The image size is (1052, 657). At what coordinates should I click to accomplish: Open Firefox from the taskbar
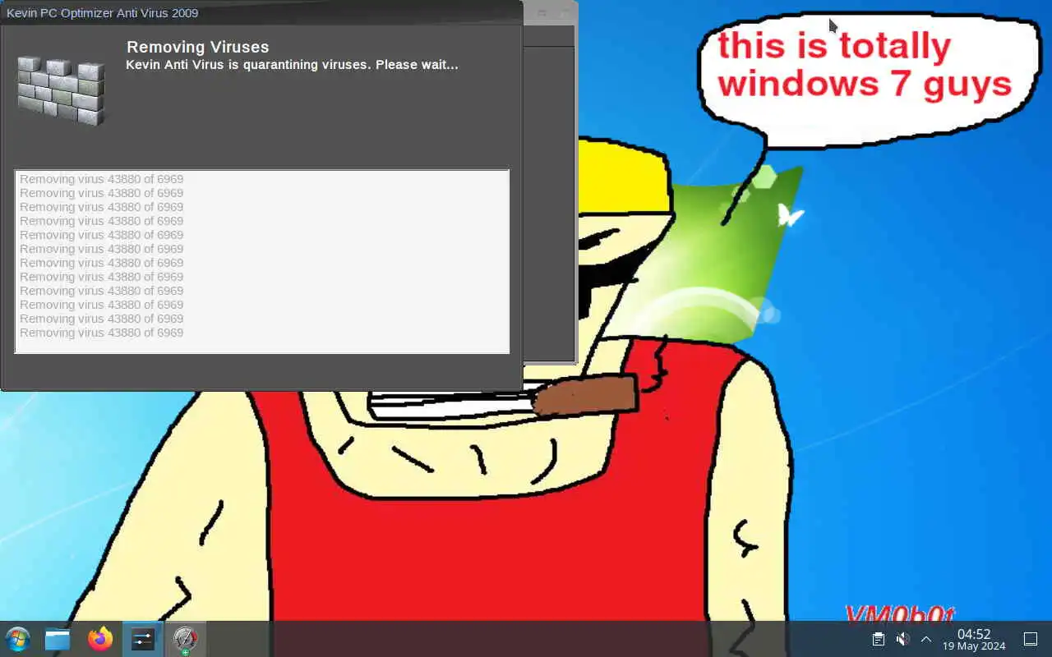100,639
